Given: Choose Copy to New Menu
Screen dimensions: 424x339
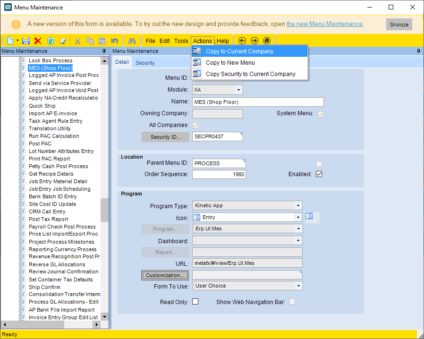Looking at the screenshot, I should click(250, 63).
